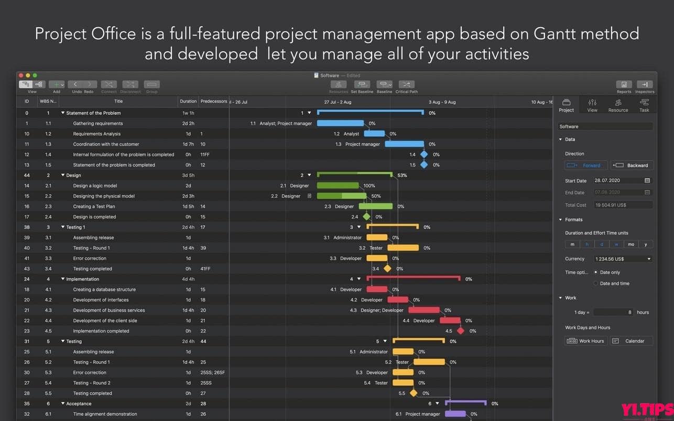
Task: Collapse the Formats section in inspector
Action: (x=560, y=220)
